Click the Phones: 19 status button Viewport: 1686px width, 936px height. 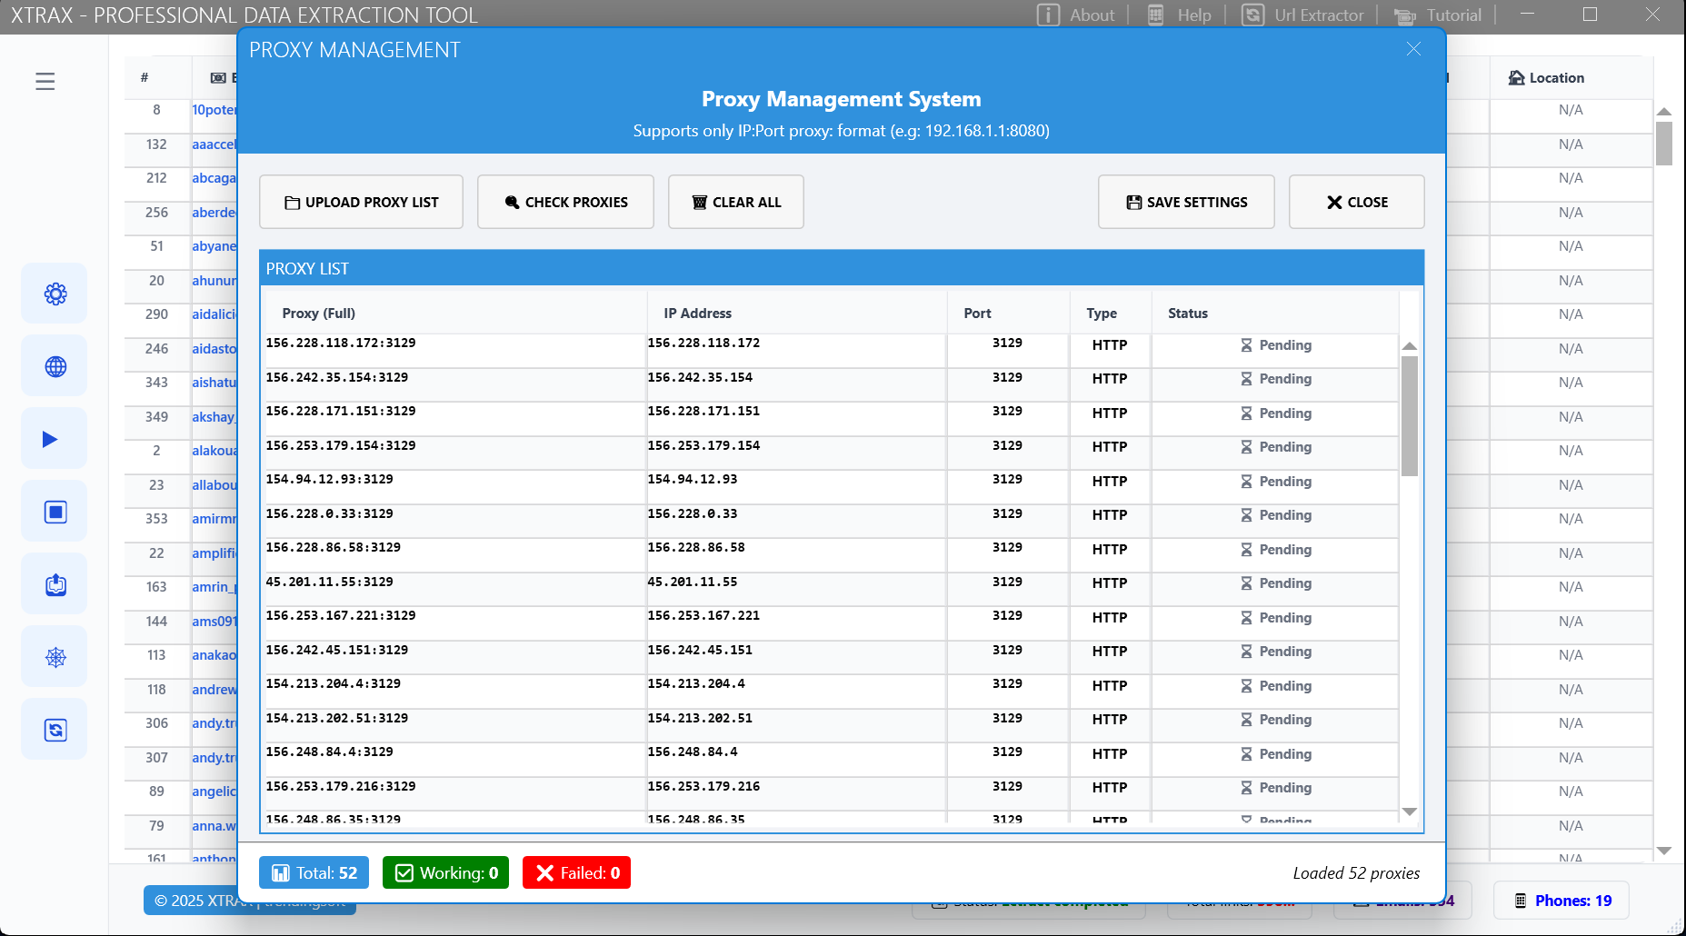pyautogui.click(x=1561, y=901)
